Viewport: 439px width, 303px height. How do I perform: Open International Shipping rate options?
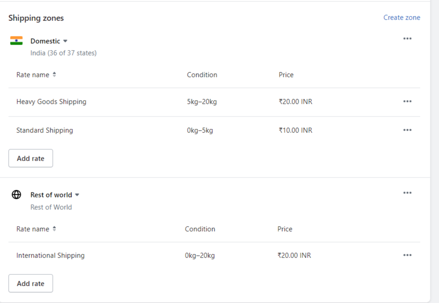tap(407, 255)
